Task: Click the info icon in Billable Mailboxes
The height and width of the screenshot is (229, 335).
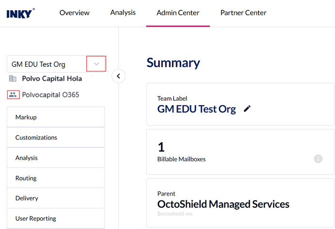Action: [318, 158]
